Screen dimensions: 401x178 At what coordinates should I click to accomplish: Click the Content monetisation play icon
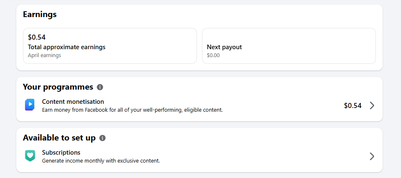pos(30,105)
